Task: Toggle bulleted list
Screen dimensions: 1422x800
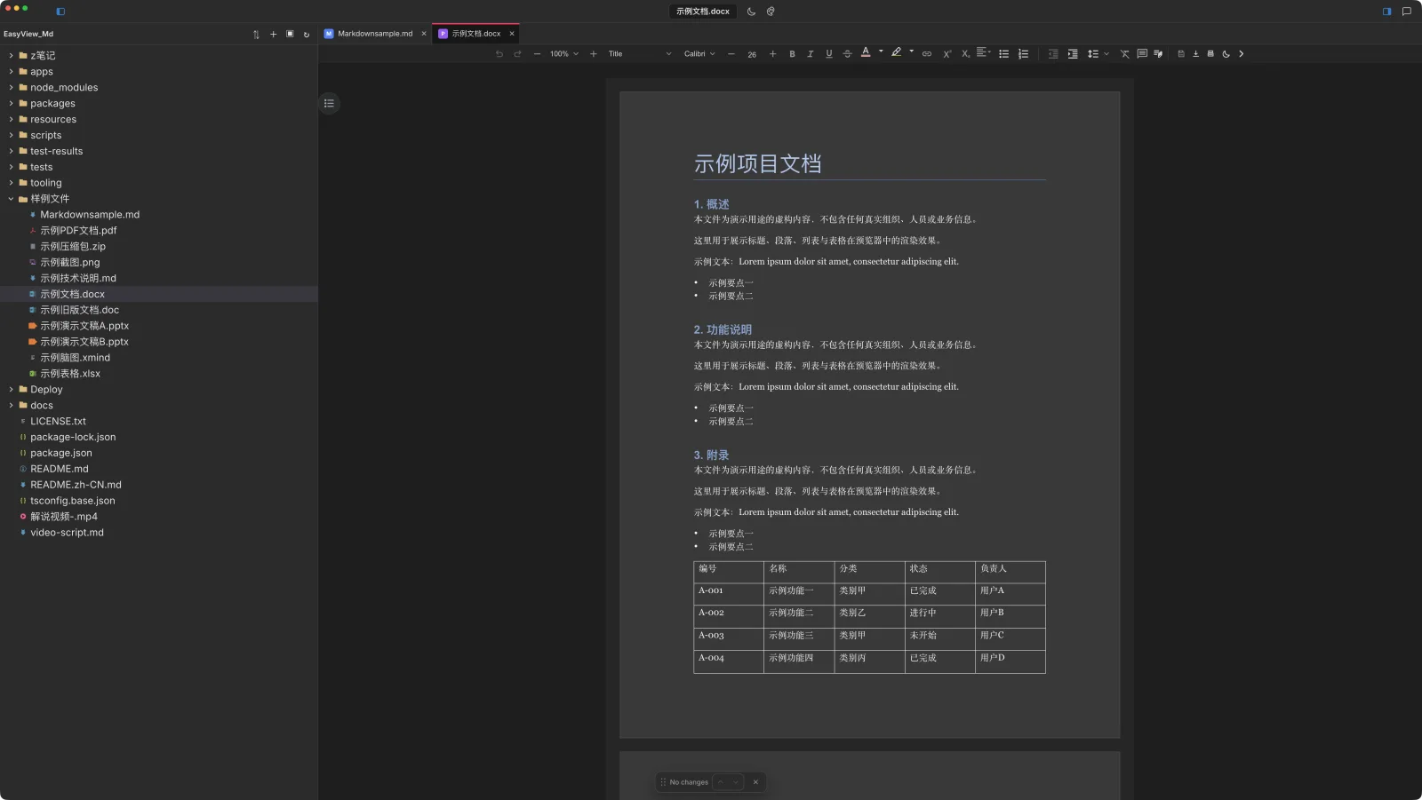Action: [x=1003, y=54]
